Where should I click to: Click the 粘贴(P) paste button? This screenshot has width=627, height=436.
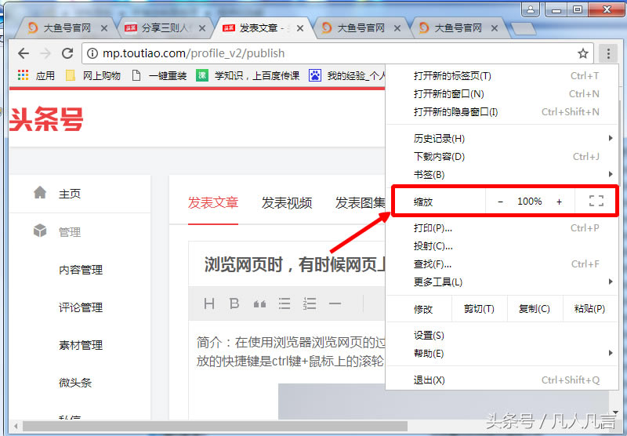(589, 309)
